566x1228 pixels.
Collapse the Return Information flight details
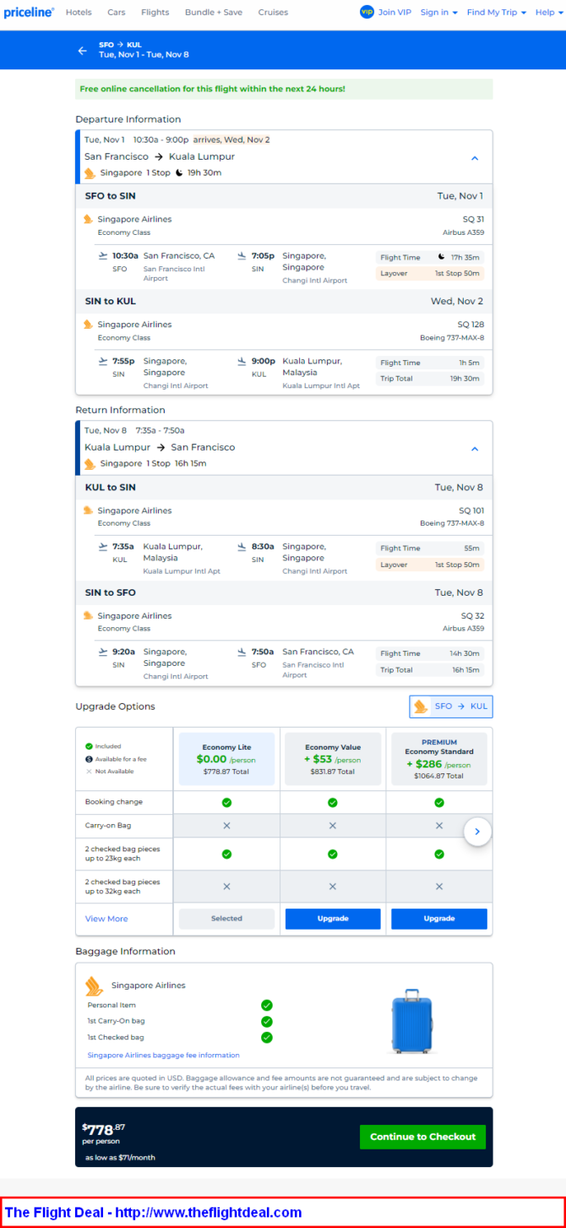tap(475, 449)
